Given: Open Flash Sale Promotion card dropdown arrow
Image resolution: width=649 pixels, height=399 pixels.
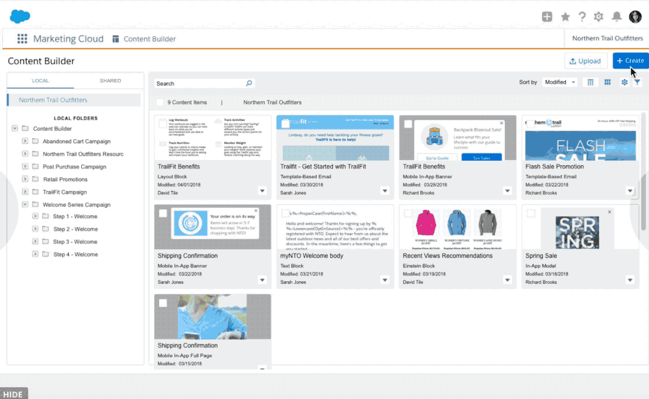Looking at the screenshot, I should (630, 191).
